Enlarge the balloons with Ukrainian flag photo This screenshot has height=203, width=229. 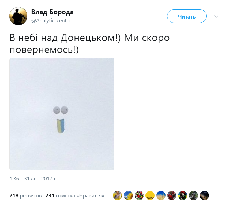62,114
